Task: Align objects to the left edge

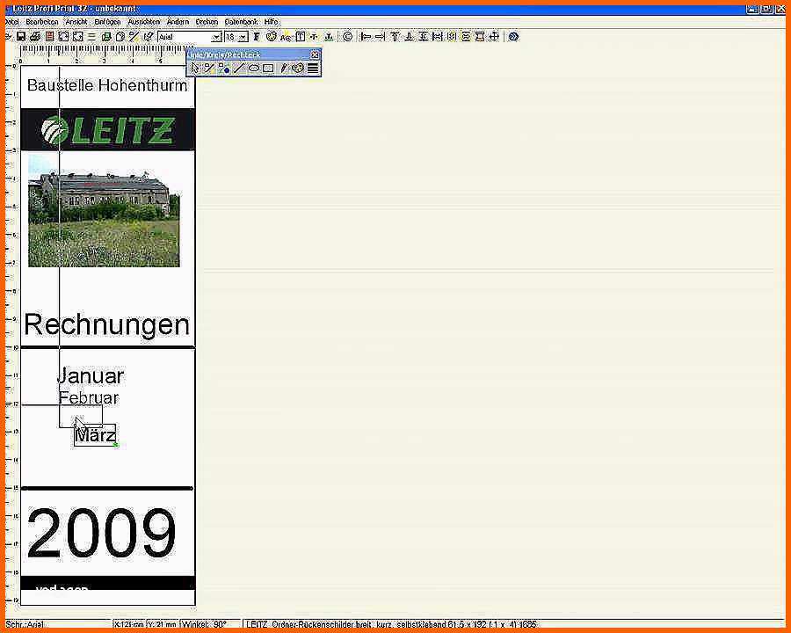Action: pyautogui.click(x=366, y=36)
